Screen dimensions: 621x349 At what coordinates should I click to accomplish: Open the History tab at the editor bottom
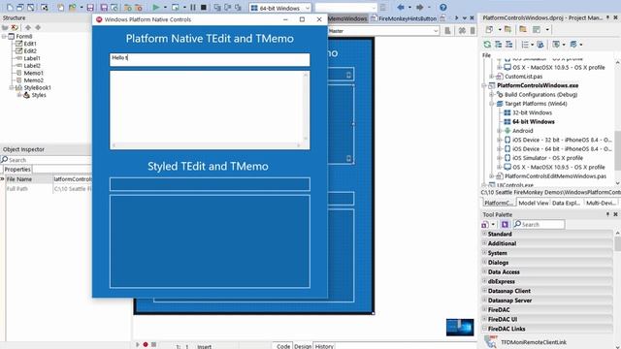click(x=324, y=346)
